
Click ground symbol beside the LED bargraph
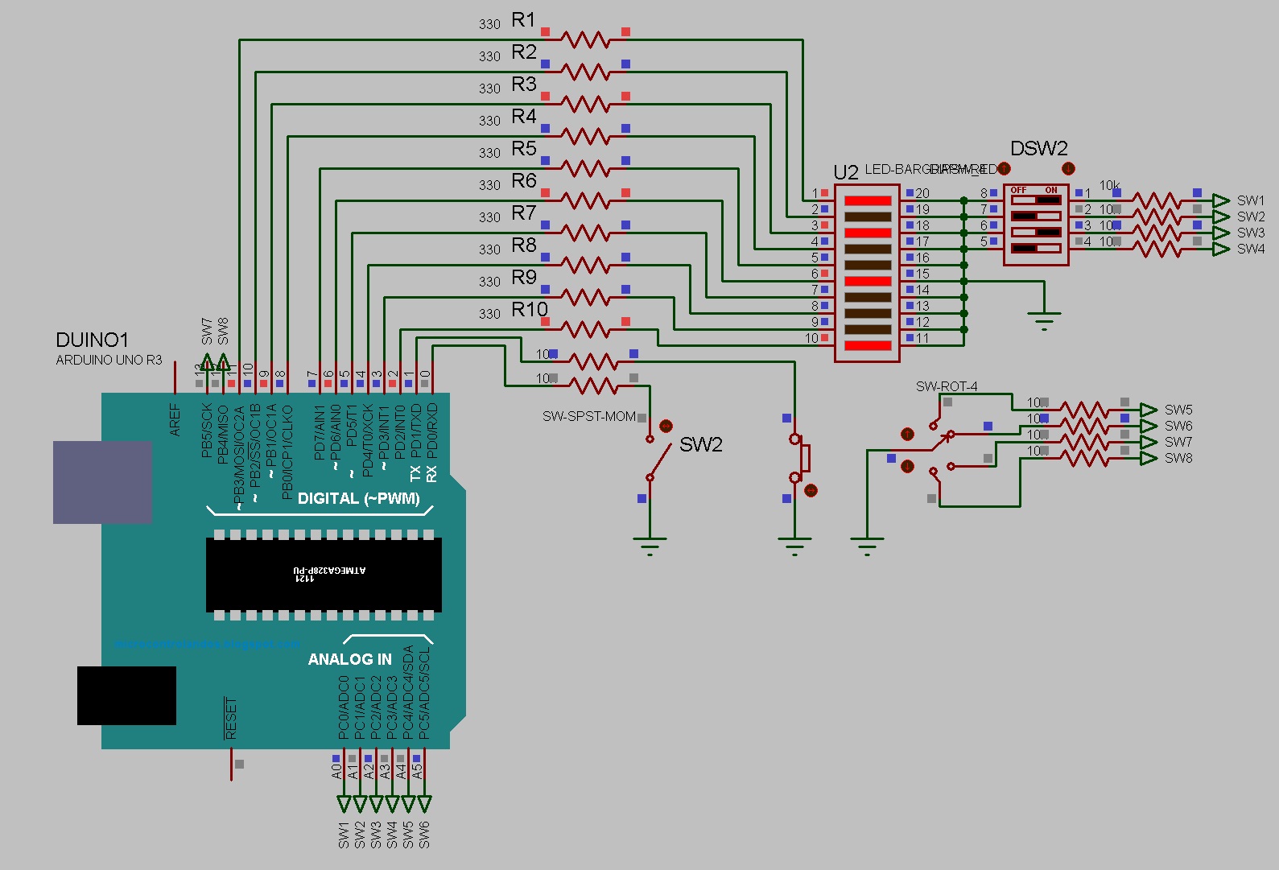(x=1044, y=321)
